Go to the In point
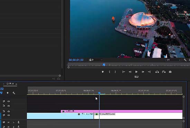Viewport: 190px width, 128px height. (123, 72)
